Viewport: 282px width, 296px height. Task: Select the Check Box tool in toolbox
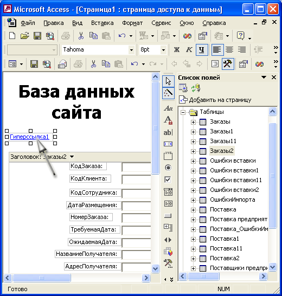click(168, 179)
